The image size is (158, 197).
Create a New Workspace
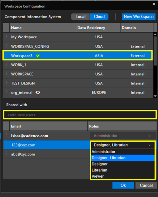pyautogui.click(x=139, y=17)
